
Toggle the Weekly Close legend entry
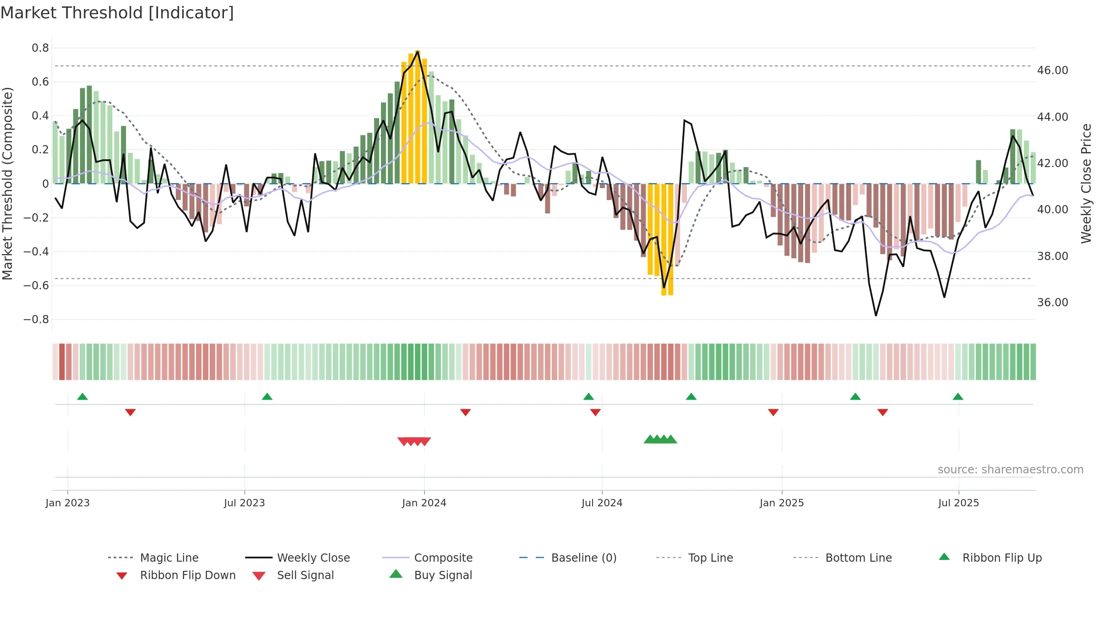click(298, 558)
